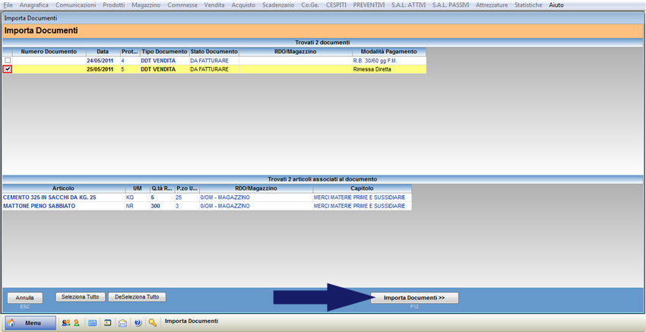The height and width of the screenshot is (332, 646).
Task: Click the key icon in bottom toolbar
Action: click(x=153, y=323)
